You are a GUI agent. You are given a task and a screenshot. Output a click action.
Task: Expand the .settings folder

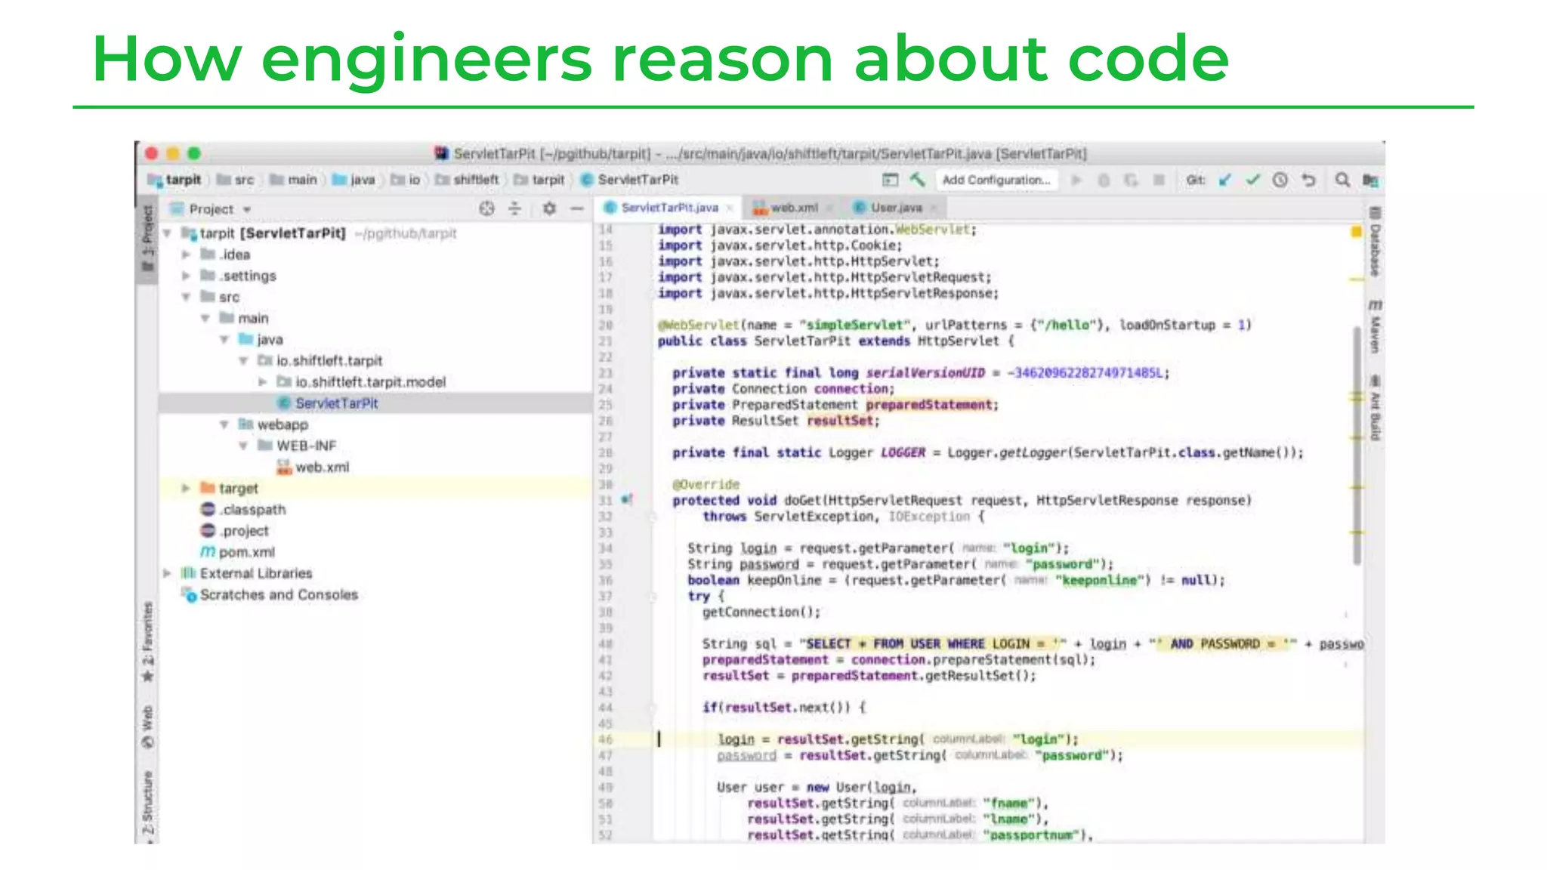(x=186, y=276)
